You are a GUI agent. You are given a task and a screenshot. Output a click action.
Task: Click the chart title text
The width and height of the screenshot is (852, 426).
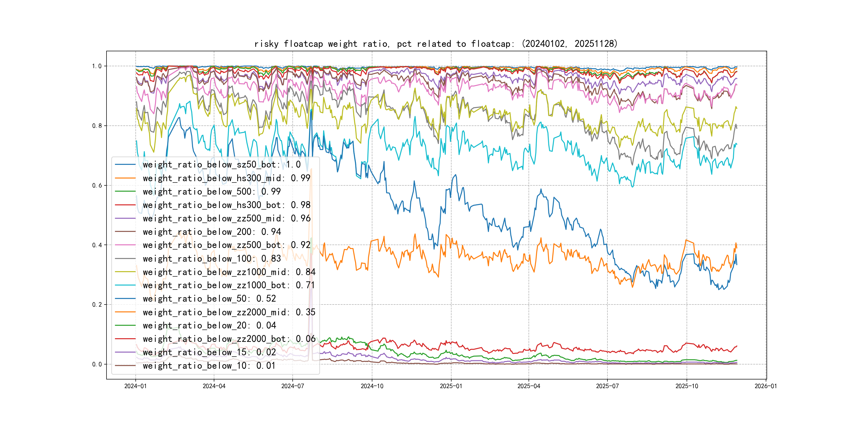(x=436, y=44)
